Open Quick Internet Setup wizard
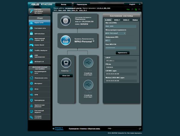 pos(39,11)
